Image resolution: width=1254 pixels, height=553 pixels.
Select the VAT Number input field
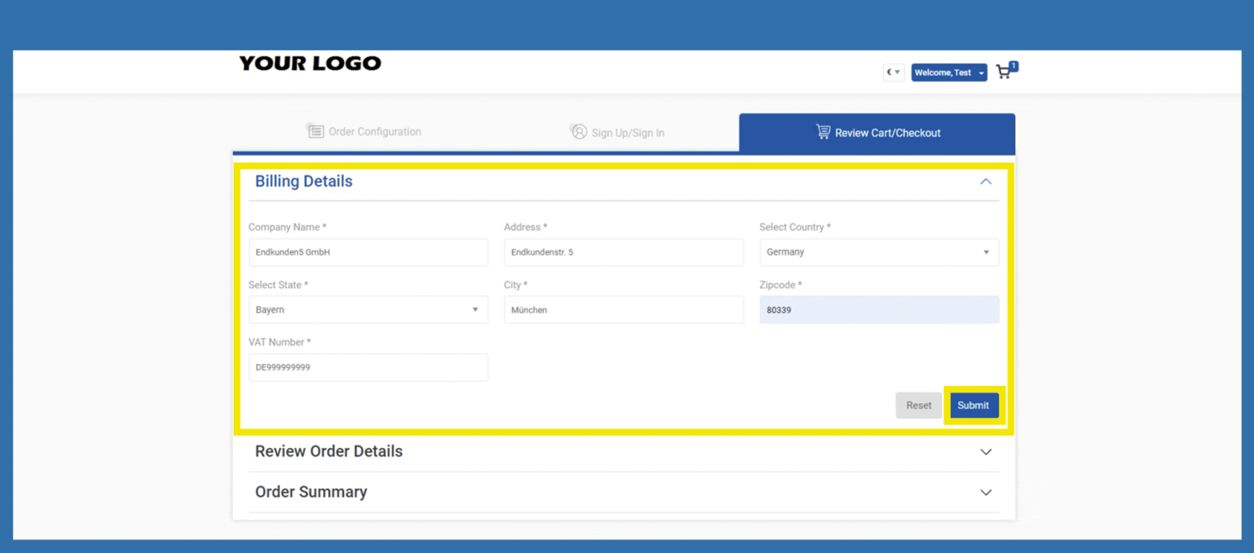(x=368, y=367)
